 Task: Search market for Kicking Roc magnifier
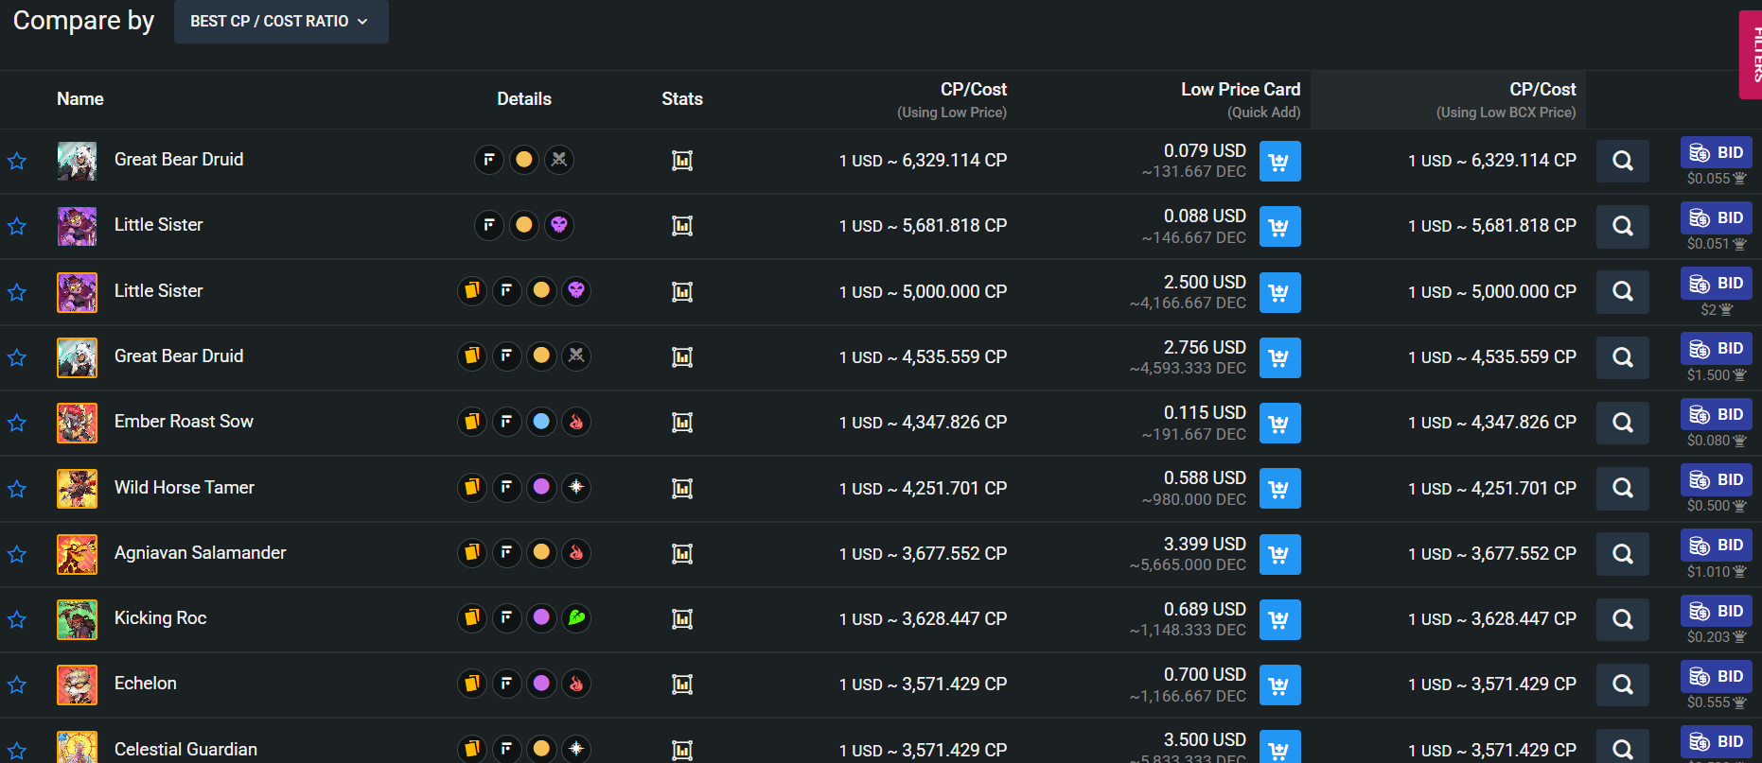click(x=1622, y=619)
